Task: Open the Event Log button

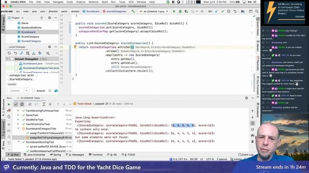Action: pyautogui.click(x=246, y=155)
